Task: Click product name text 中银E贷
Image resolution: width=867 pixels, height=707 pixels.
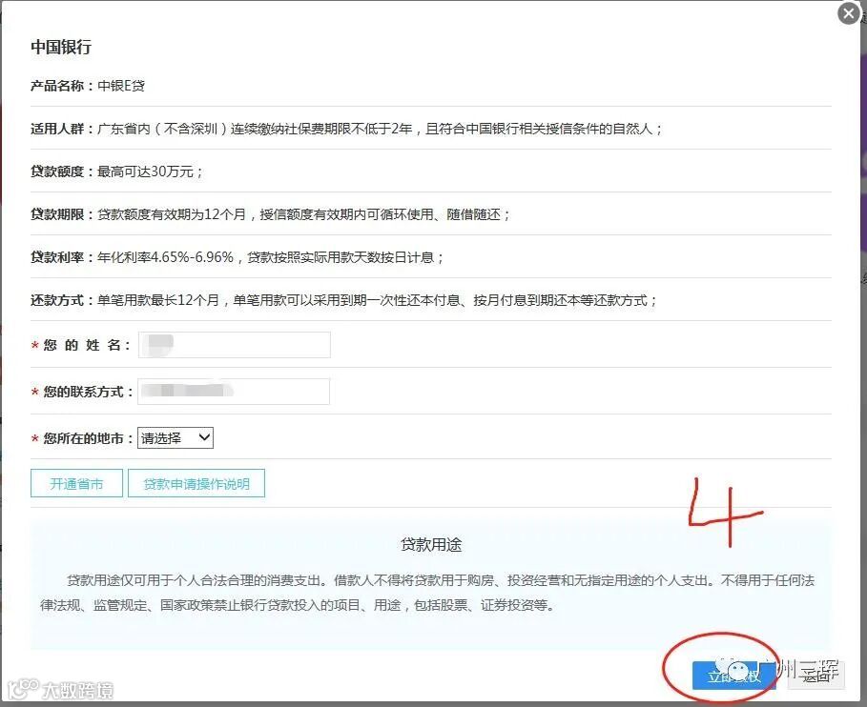Action: pyautogui.click(x=121, y=86)
